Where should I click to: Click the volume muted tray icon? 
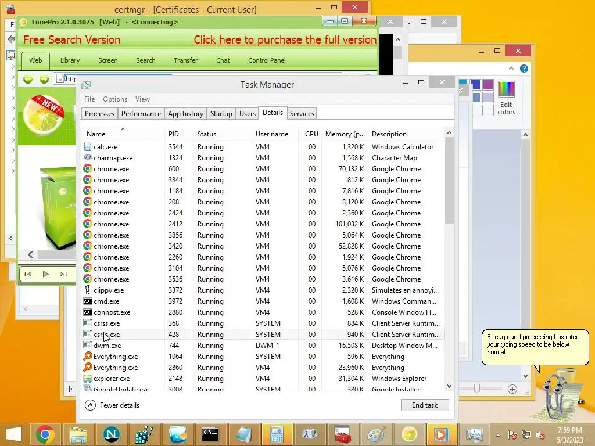click(x=540, y=435)
